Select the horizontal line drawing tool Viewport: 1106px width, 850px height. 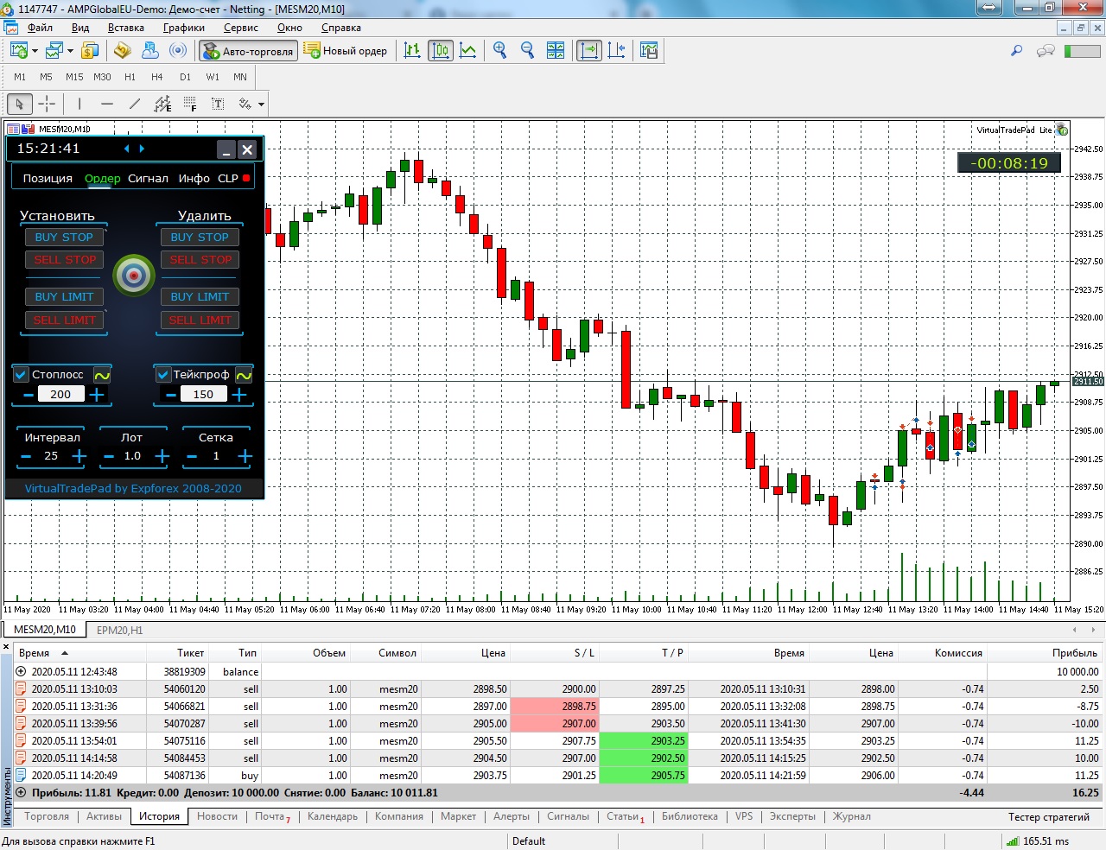tap(107, 105)
